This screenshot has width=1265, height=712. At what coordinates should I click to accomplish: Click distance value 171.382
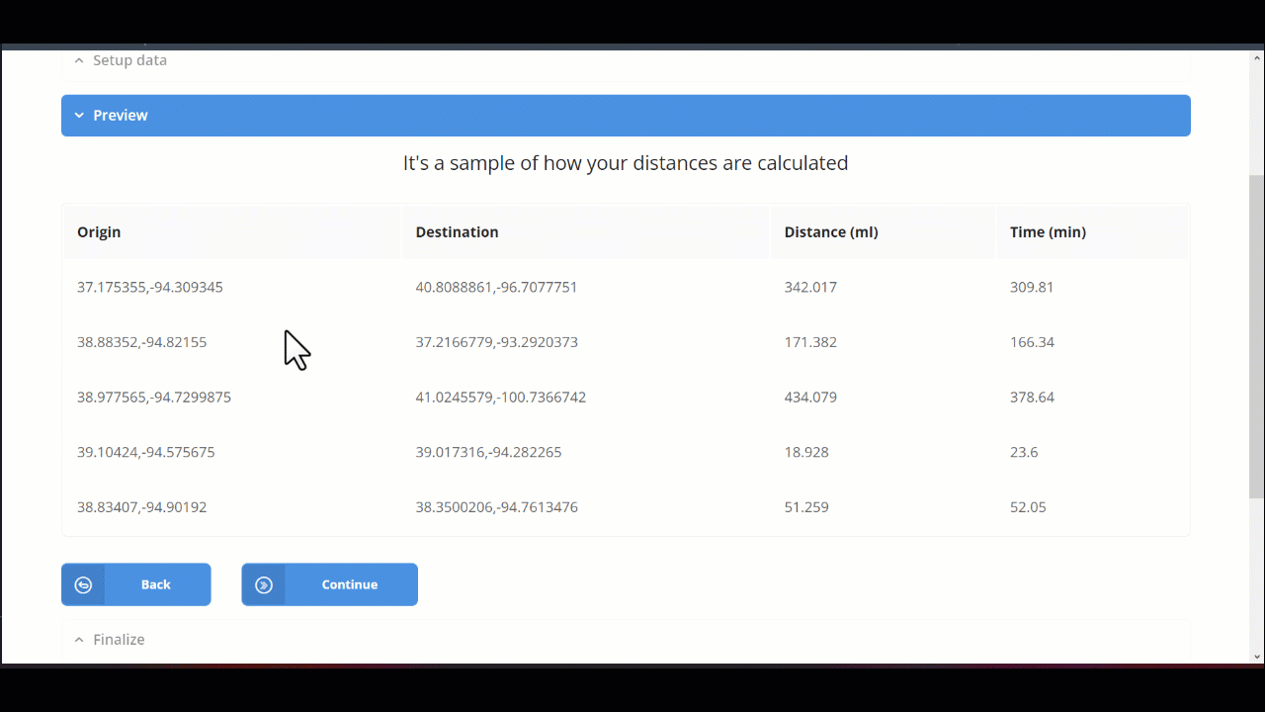(810, 342)
